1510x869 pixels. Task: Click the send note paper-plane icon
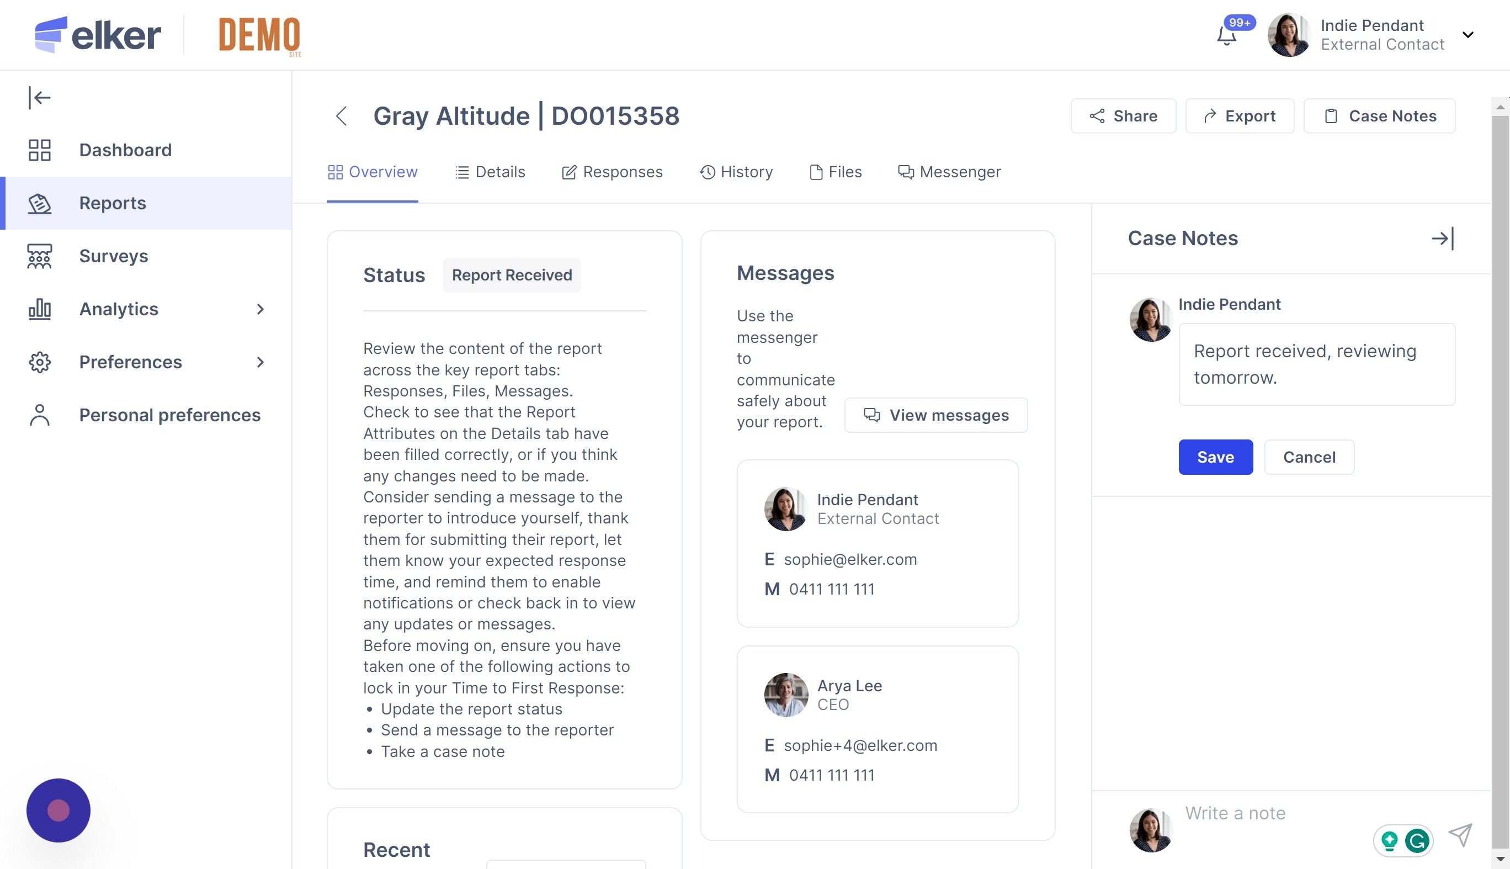tap(1460, 835)
